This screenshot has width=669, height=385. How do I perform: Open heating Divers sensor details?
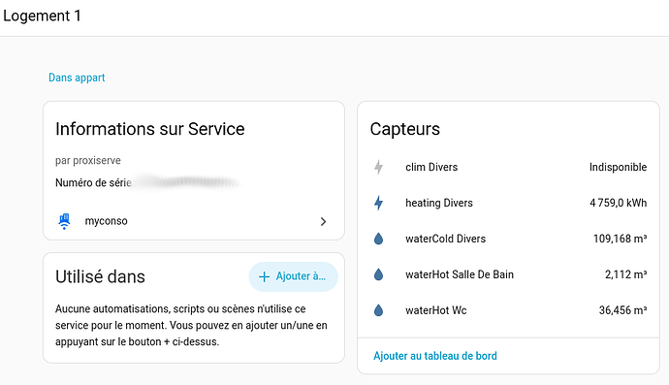(x=509, y=203)
